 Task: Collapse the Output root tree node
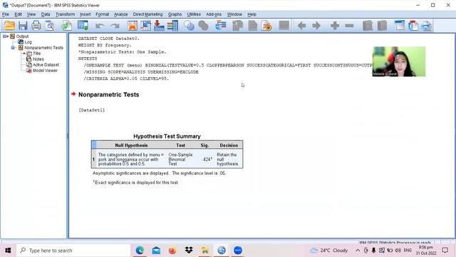tap(4, 36)
